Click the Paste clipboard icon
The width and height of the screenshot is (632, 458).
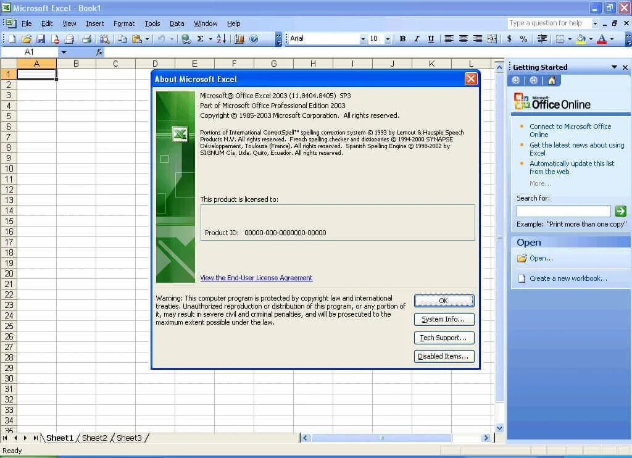coord(137,39)
